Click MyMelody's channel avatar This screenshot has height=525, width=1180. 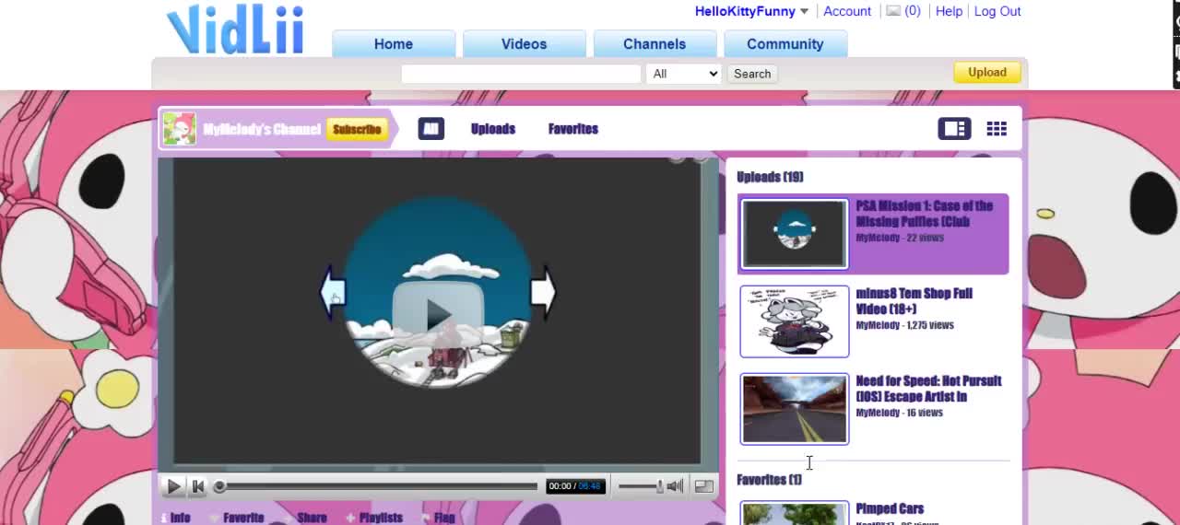coord(180,129)
